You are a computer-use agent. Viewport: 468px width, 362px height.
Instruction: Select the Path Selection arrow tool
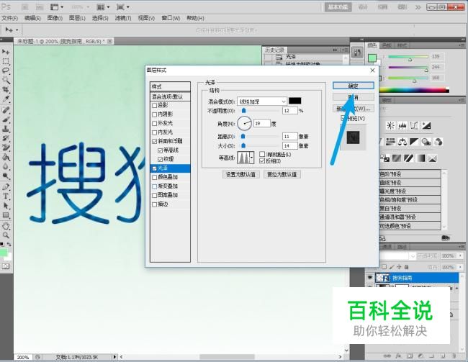6,206
